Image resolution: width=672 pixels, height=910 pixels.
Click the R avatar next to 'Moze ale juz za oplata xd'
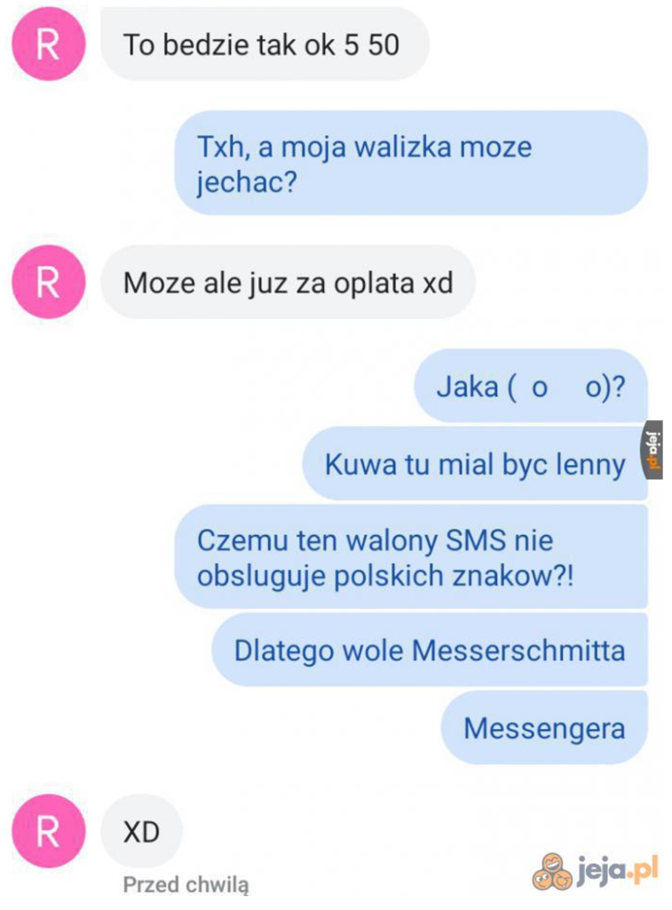click(49, 282)
